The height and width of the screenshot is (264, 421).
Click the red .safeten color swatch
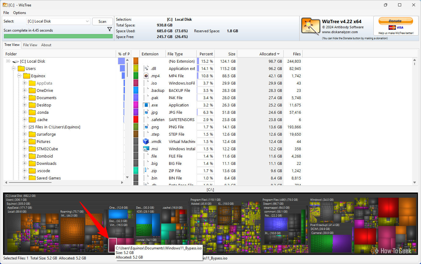point(136,120)
